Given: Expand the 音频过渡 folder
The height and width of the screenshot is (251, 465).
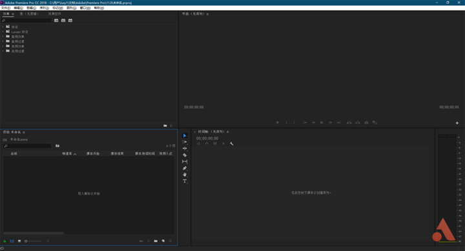Looking at the screenshot, I should [3, 41].
